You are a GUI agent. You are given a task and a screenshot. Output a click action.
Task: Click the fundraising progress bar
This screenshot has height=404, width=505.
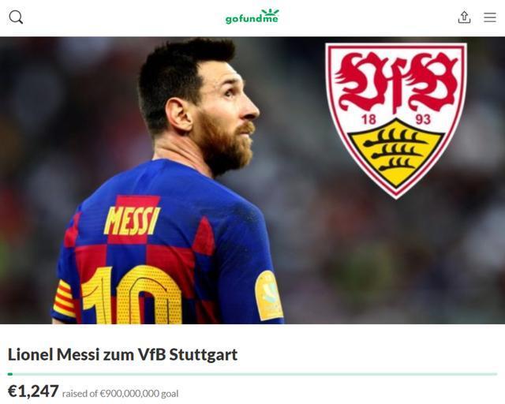click(x=252, y=374)
